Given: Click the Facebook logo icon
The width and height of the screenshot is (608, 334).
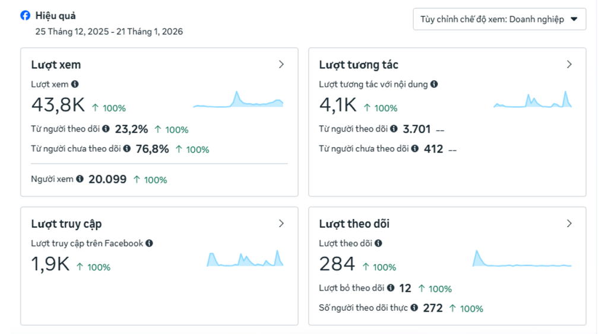Looking at the screenshot, I should [x=25, y=16].
